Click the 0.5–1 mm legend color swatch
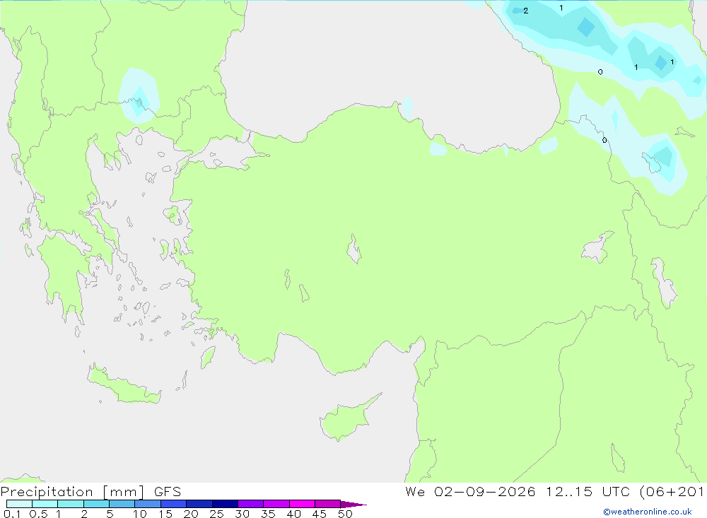The width and height of the screenshot is (707, 518). pos(45,504)
